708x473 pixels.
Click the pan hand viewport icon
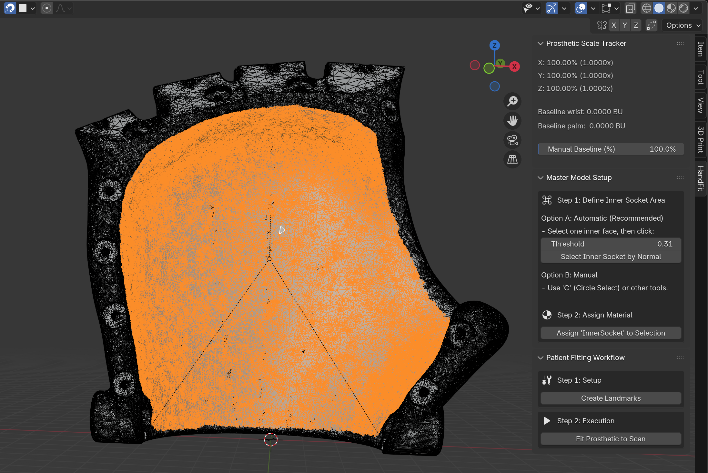[512, 121]
